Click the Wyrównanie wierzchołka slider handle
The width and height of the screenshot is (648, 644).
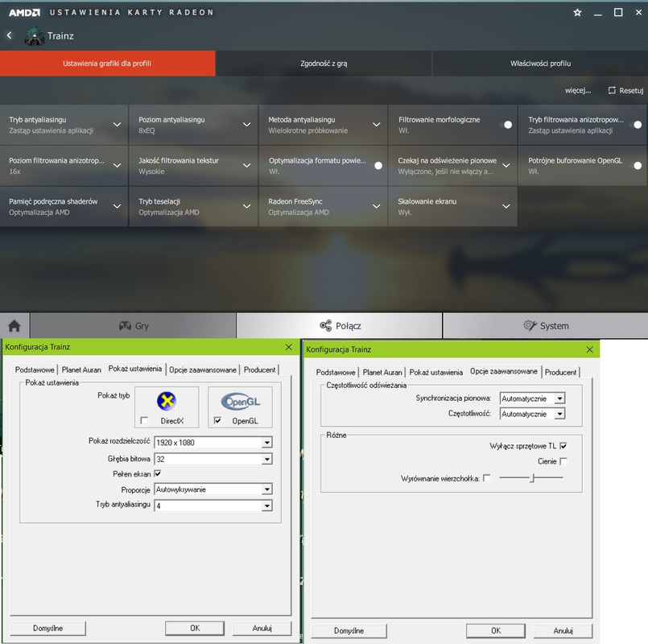pos(533,478)
